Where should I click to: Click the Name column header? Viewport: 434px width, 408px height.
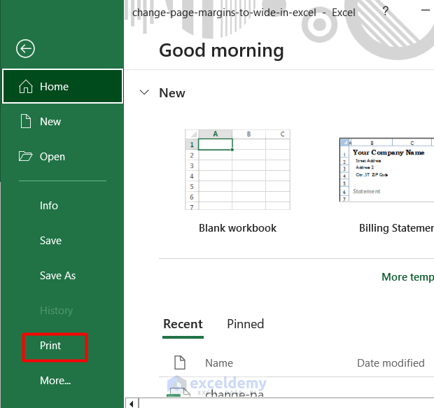(219, 363)
